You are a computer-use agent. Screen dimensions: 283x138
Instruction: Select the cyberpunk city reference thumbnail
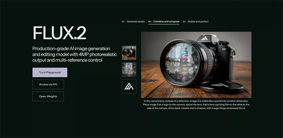129,70
